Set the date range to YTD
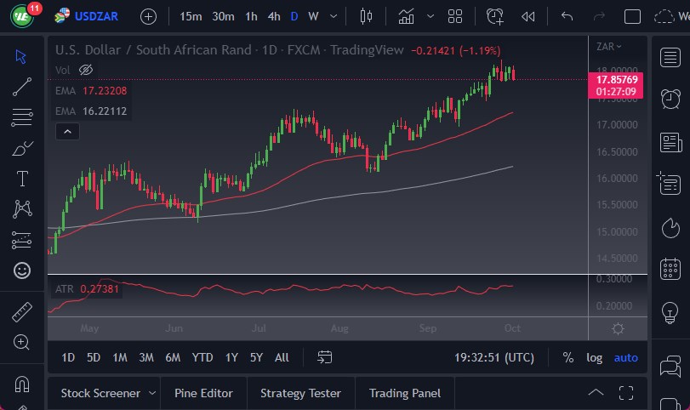This screenshot has height=410, width=690. pos(202,357)
